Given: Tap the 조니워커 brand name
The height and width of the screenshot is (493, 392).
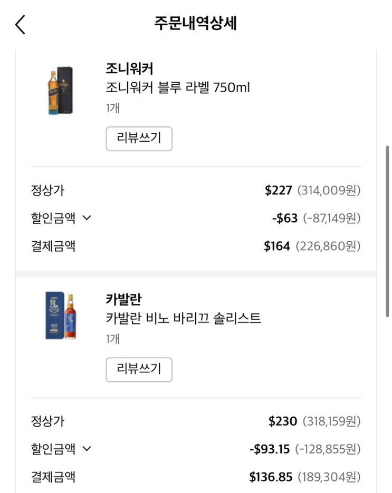Looking at the screenshot, I should pos(129,69).
